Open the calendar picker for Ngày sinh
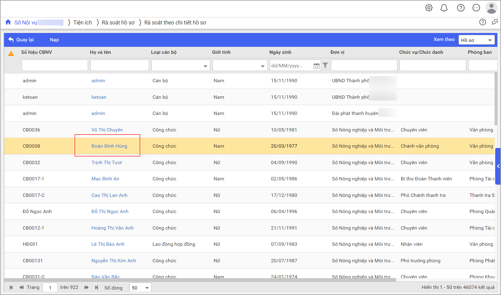Screen dimensions: 501x295 [316, 66]
